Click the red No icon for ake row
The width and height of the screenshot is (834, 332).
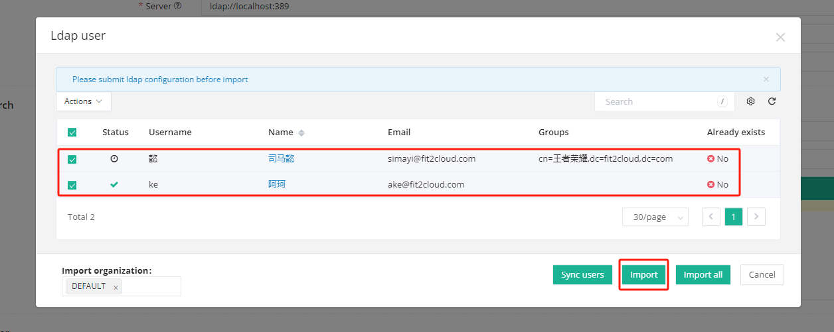click(710, 185)
